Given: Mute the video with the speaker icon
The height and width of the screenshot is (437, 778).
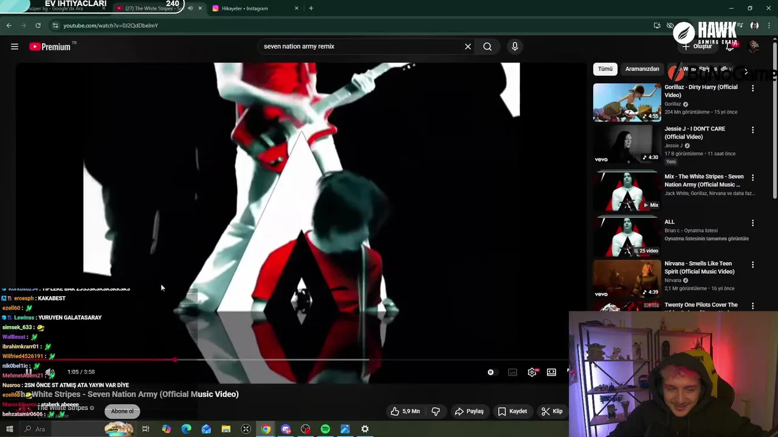Looking at the screenshot, I should [x=50, y=372].
